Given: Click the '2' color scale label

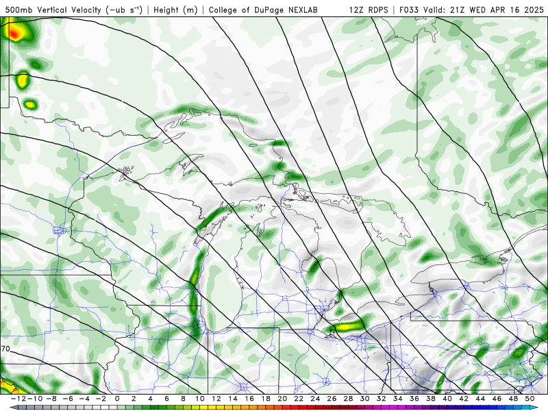Looking at the screenshot, I should (x=134, y=399).
